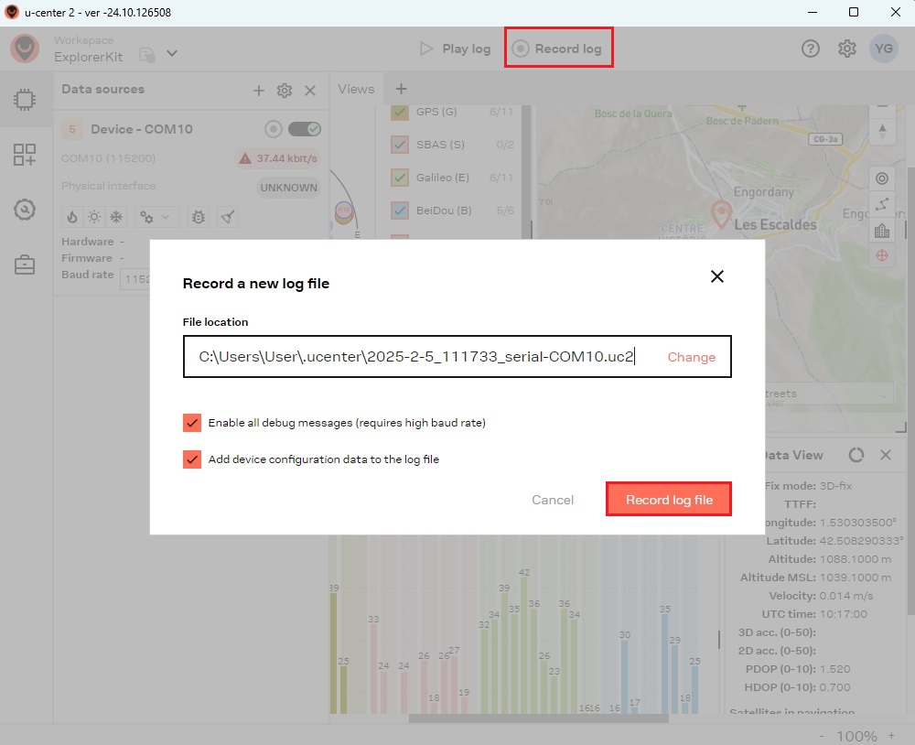Click the Devices chip icon in sidebar
Screen dimensions: 915x745
25,101
